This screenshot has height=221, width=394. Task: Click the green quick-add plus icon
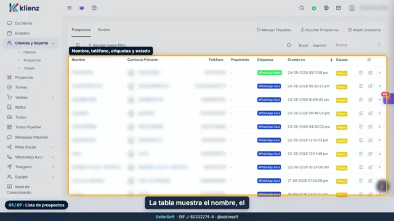pos(314,8)
